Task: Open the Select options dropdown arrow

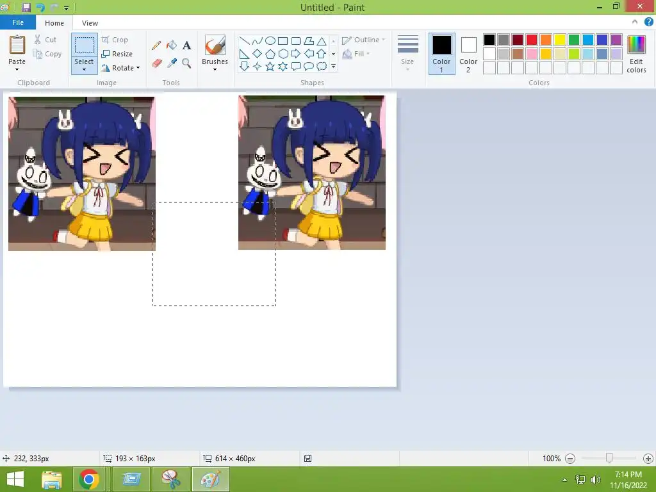Action: (x=84, y=69)
